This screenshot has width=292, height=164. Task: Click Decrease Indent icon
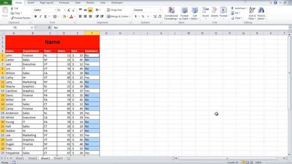pyautogui.click(x=97, y=16)
